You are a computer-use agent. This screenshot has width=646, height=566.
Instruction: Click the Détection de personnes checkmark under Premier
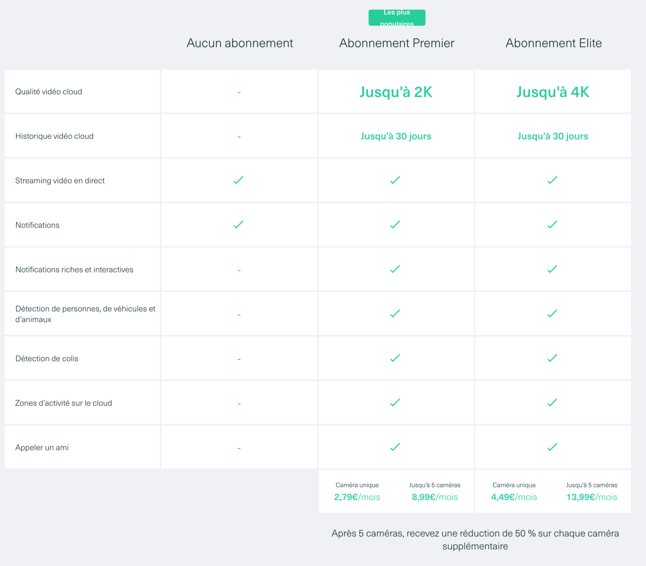coord(395,313)
